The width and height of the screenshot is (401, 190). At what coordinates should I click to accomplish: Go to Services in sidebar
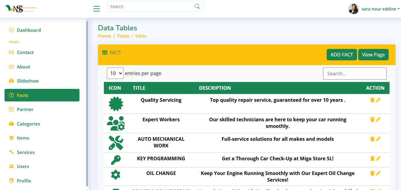(x=26, y=152)
